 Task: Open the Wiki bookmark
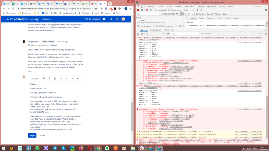(x=45, y=13)
